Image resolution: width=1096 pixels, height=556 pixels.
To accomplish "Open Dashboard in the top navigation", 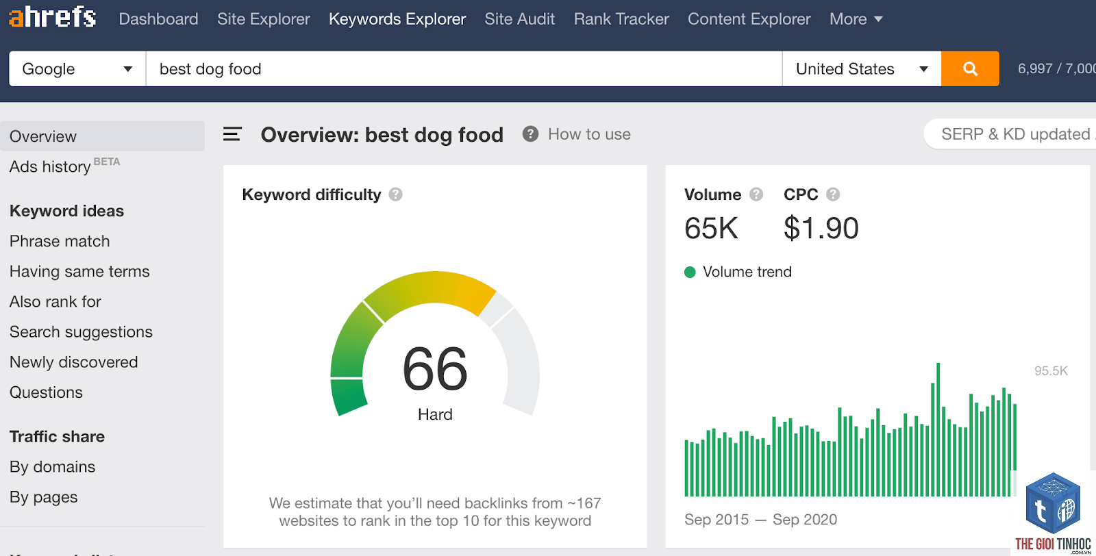I will 158,19.
